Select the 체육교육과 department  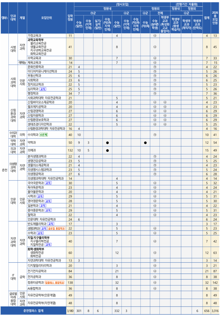click(34, 62)
